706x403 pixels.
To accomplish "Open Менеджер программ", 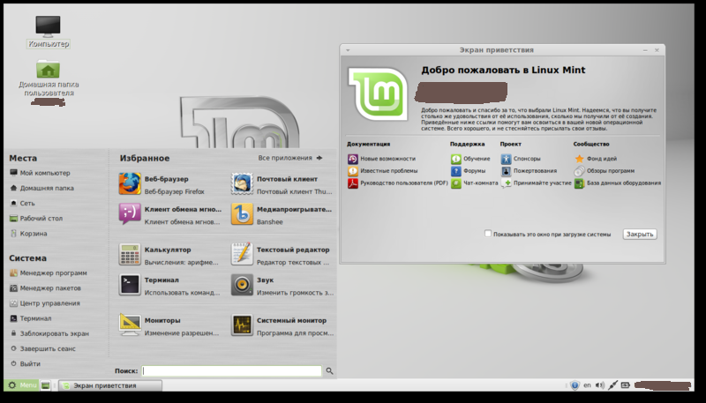I will [49, 273].
